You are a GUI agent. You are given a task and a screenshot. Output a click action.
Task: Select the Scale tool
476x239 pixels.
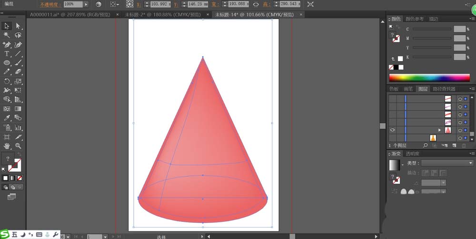pos(18,81)
